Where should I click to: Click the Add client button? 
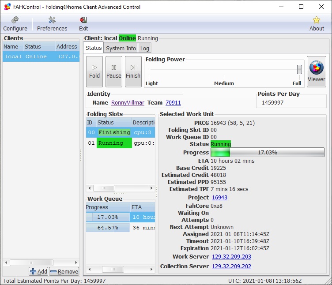pyautogui.click(x=38, y=271)
